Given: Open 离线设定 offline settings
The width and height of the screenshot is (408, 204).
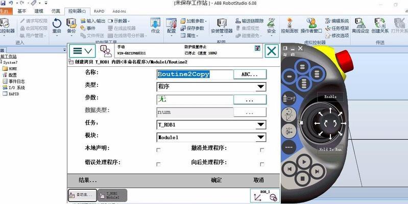Looking at the screenshot, I should pos(361,25).
